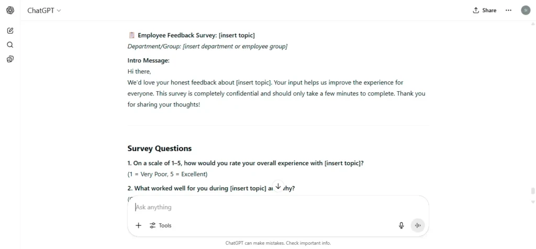
Task: Click the scrollbar down arrow
Action: [532, 202]
